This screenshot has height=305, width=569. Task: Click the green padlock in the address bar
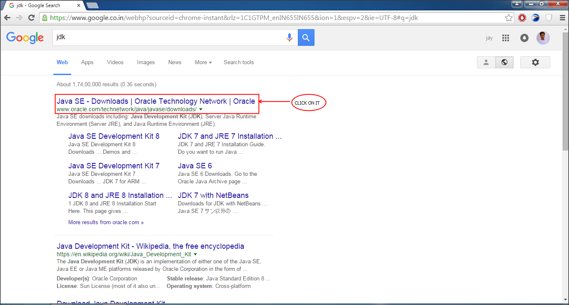45,18
